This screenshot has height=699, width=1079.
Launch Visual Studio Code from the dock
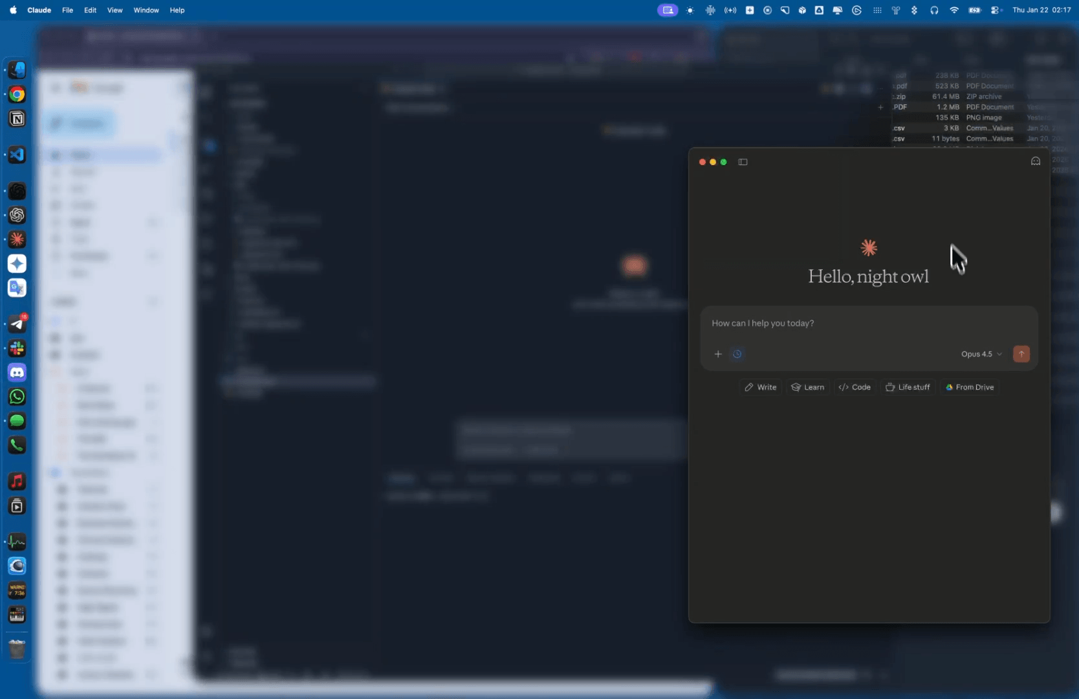pos(17,155)
